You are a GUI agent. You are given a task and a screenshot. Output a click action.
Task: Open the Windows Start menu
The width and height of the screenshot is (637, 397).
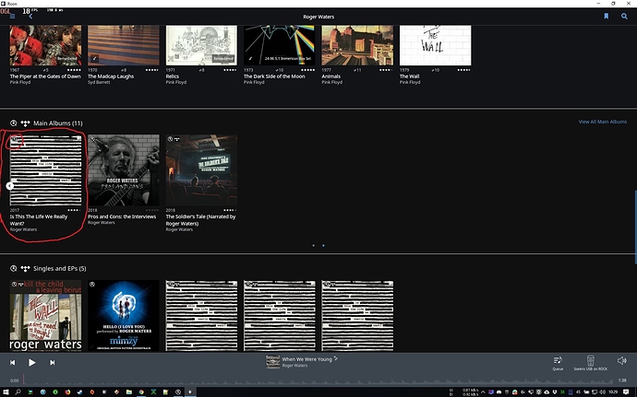coord(6,392)
